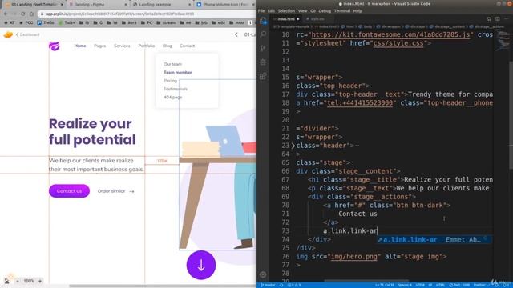Screen dimensions: 513x288
Task: Click the master git branch indicator
Action: (268, 285)
